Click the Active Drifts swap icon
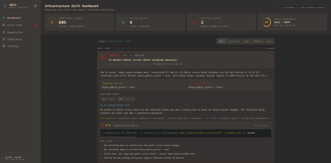331x163 pixels. (123, 22)
